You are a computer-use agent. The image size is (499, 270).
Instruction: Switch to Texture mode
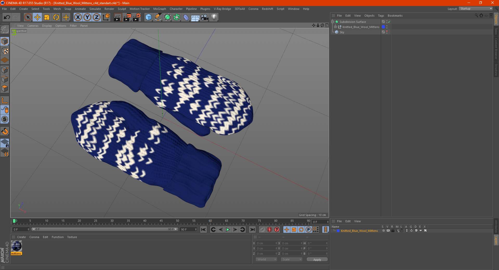coord(5,51)
